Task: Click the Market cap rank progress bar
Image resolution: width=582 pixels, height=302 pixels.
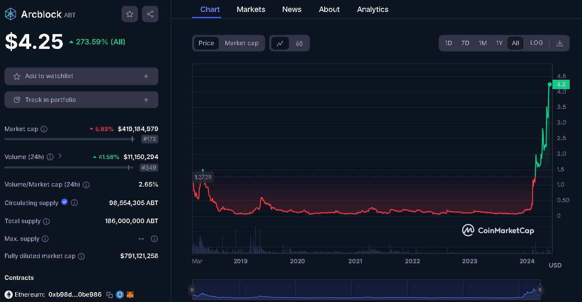Action: (69, 139)
